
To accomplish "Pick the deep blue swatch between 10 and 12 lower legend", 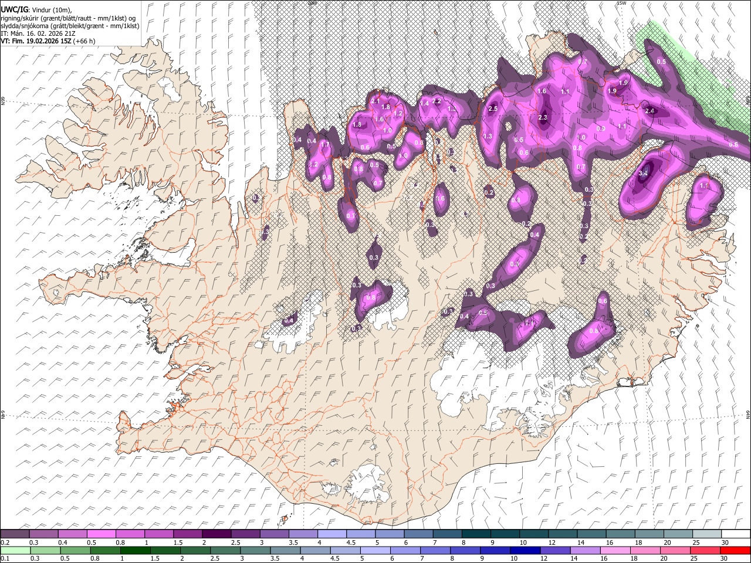I will click(x=525, y=550).
